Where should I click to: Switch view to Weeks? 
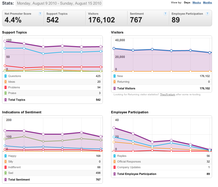[197, 3]
